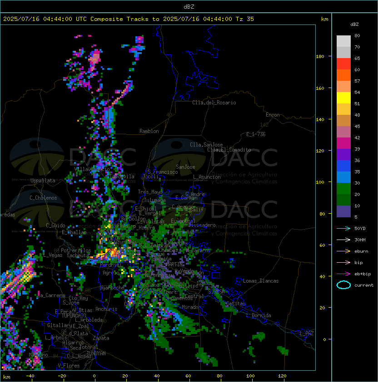Select the green 20–30 dBZ swatch
The width and height of the screenshot is (378, 382).
(343, 189)
